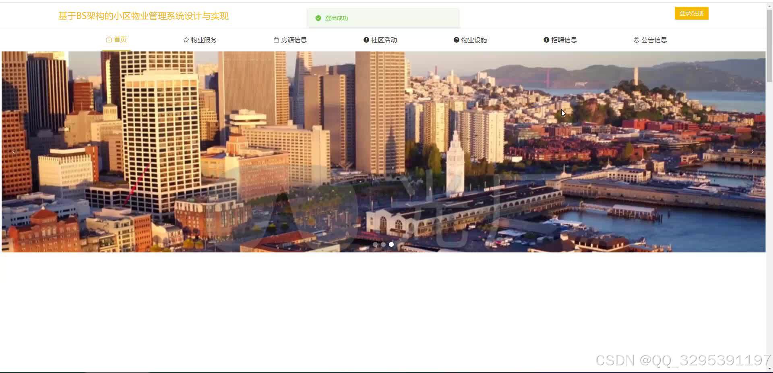Viewport: 773px width, 373px height.
Task: Click the exclamation icon beside 招聘信息
Action: tap(546, 40)
